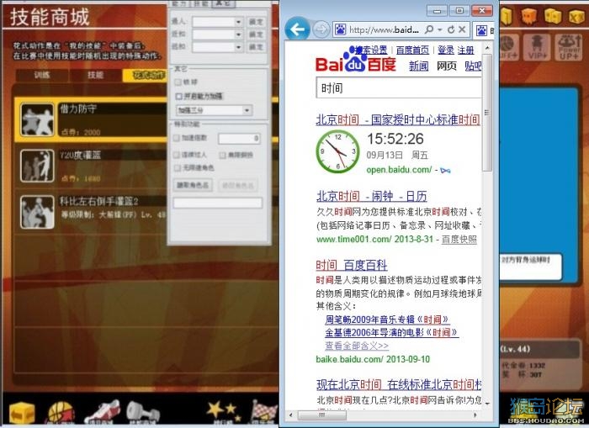Open the basketball icon in the bottom game bar
The image size is (589, 428).
(x=61, y=413)
